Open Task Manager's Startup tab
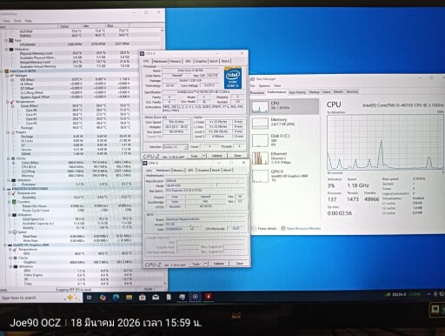445x336 pixels. pos(314,91)
